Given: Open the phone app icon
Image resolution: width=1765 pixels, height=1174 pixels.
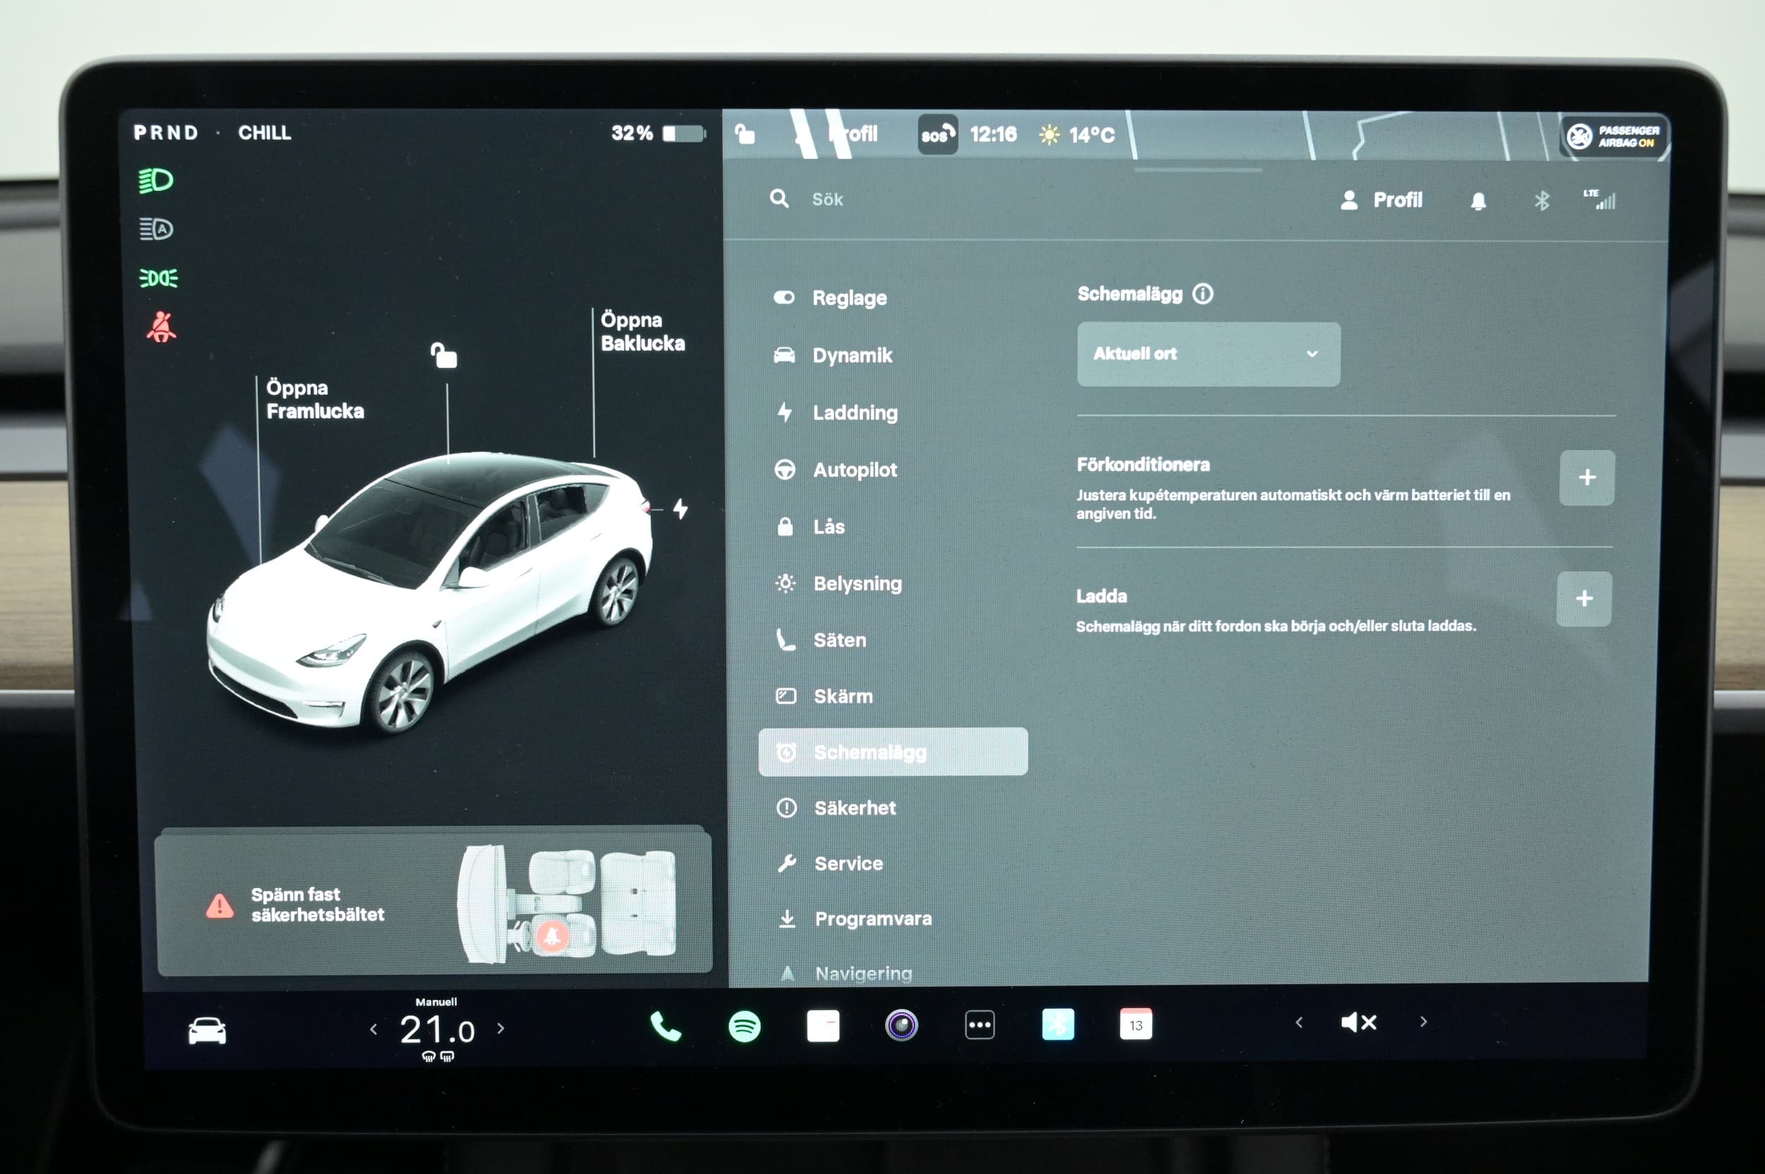Looking at the screenshot, I should click(x=665, y=1026).
